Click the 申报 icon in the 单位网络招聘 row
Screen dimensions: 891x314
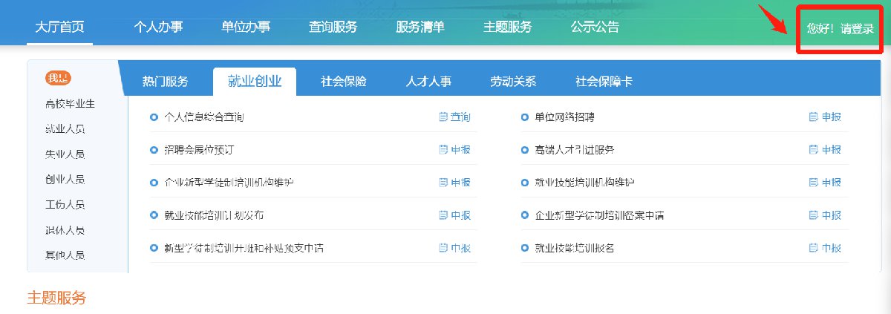click(x=813, y=117)
